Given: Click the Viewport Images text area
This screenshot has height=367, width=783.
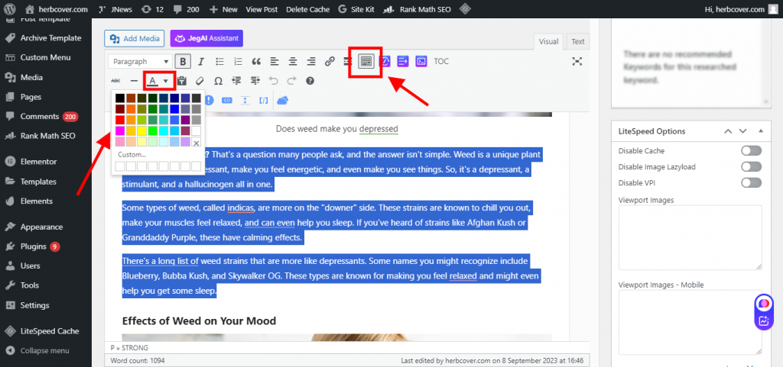Looking at the screenshot, I should (690, 237).
